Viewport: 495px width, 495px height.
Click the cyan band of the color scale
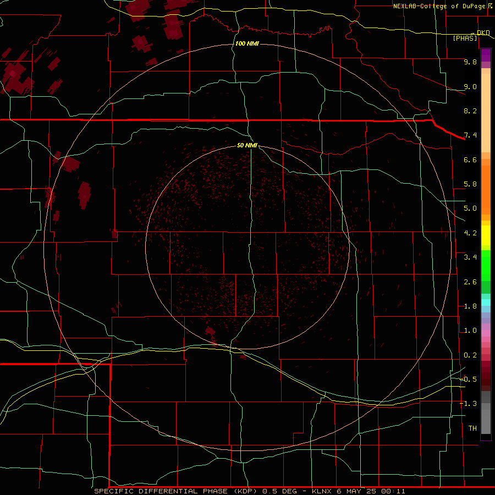486,302
